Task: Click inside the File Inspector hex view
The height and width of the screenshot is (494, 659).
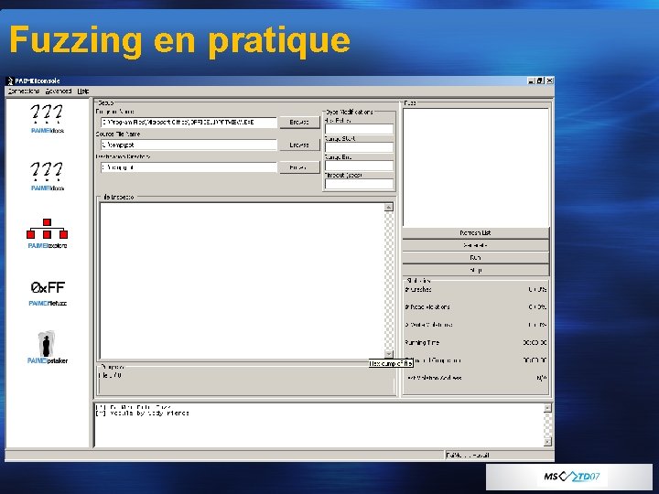Action: [242, 281]
